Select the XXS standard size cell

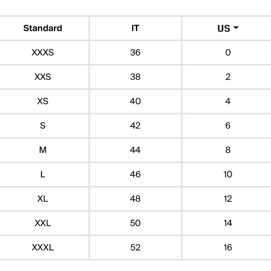click(43, 77)
